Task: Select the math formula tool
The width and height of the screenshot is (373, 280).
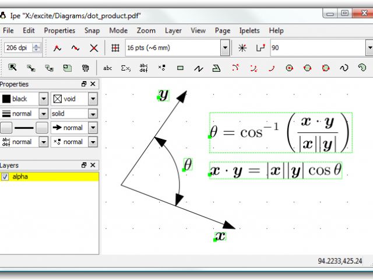Action: (x=125, y=68)
